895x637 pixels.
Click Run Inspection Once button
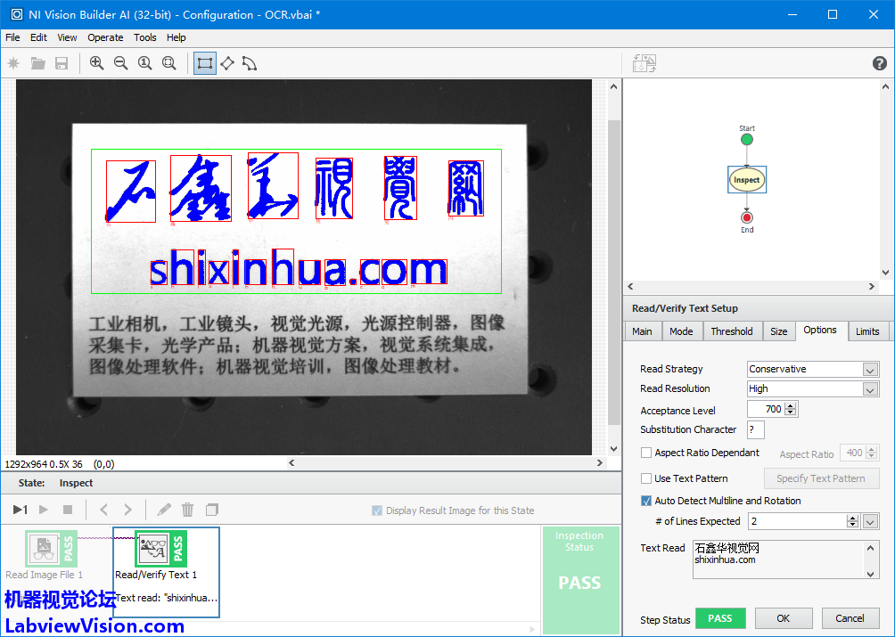21,510
